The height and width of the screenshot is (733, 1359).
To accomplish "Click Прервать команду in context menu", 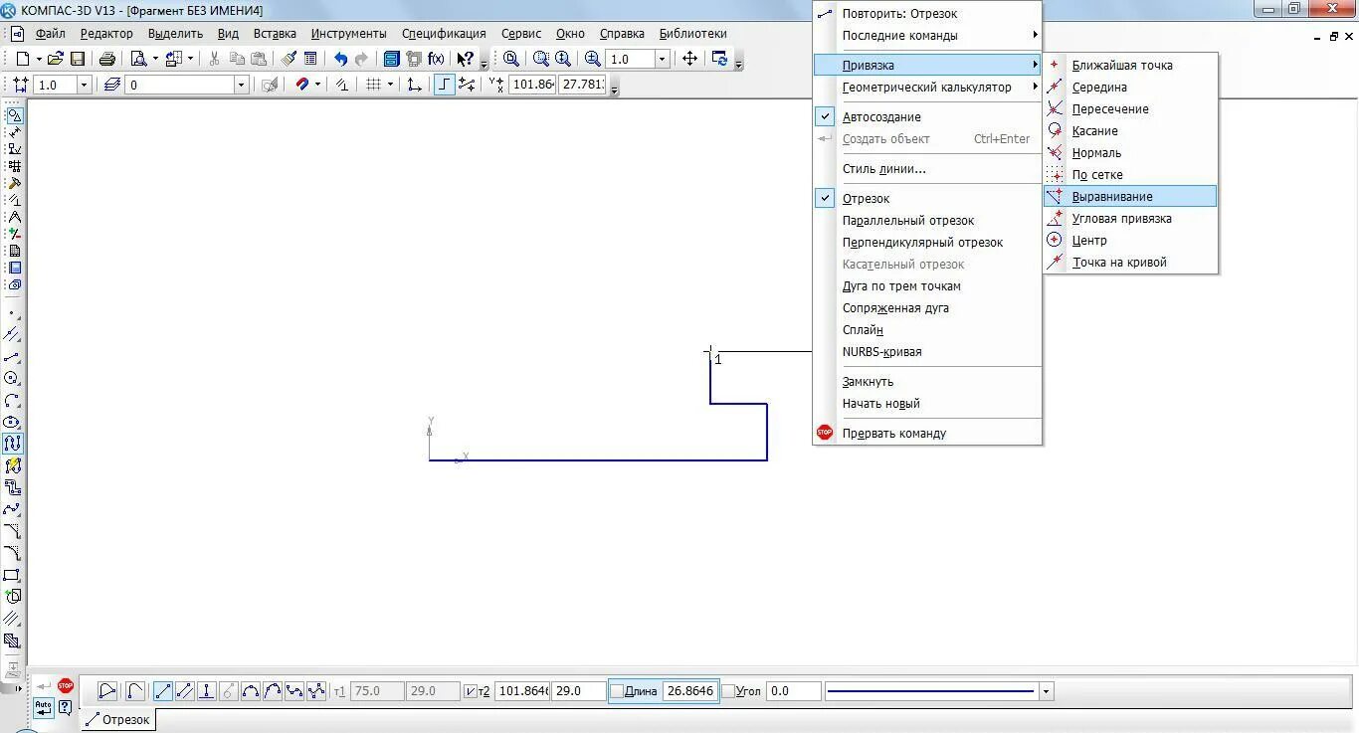I will pos(927,434).
